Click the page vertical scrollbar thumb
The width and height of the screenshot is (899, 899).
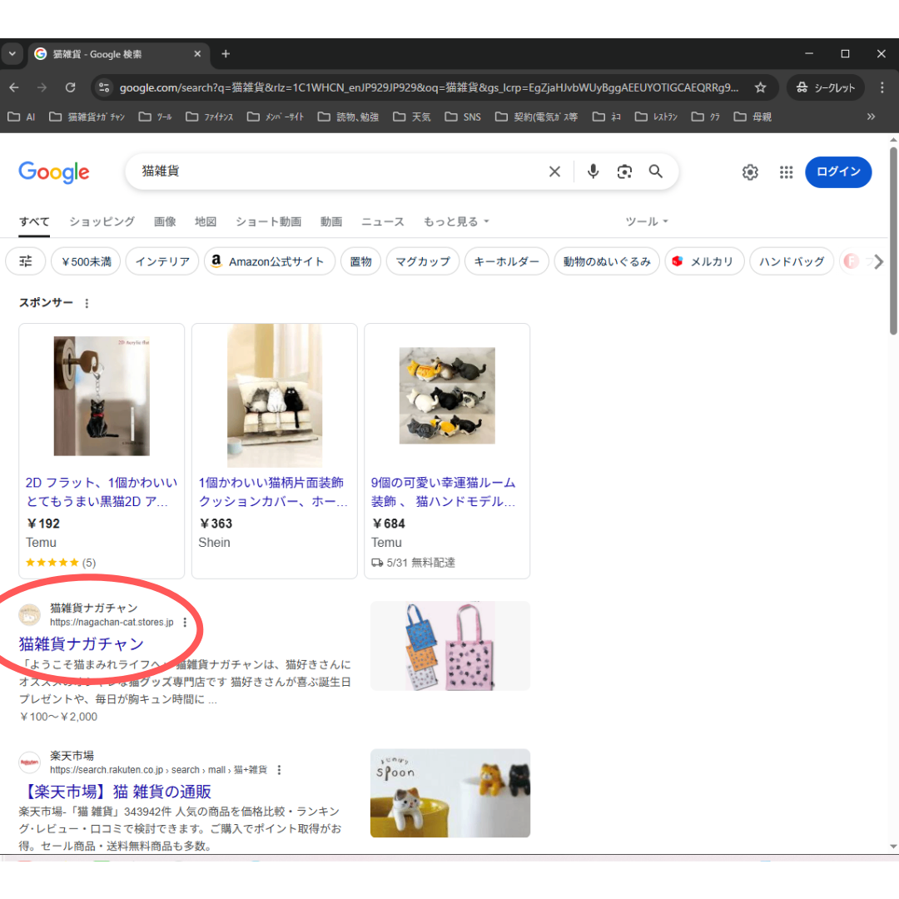[x=893, y=241]
